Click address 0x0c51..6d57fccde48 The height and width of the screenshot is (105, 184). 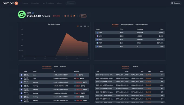61,86
